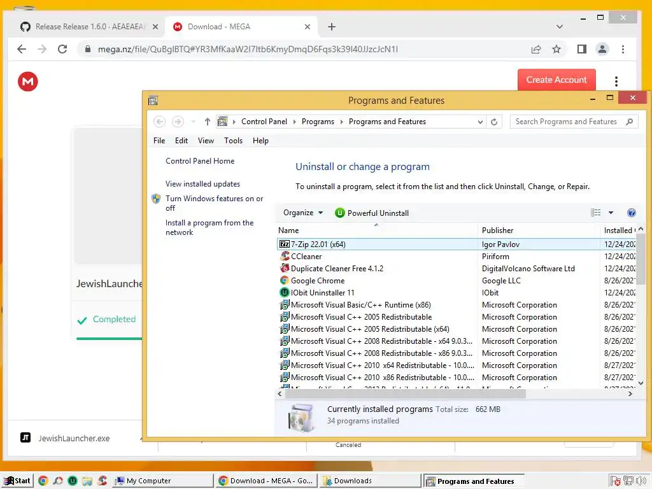Open My Computer taskbar button
This screenshot has width=652, height=489.
click(162, 481)
